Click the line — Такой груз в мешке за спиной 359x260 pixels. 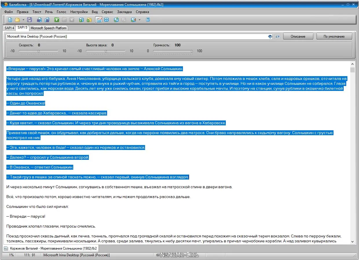click(98, 177)
